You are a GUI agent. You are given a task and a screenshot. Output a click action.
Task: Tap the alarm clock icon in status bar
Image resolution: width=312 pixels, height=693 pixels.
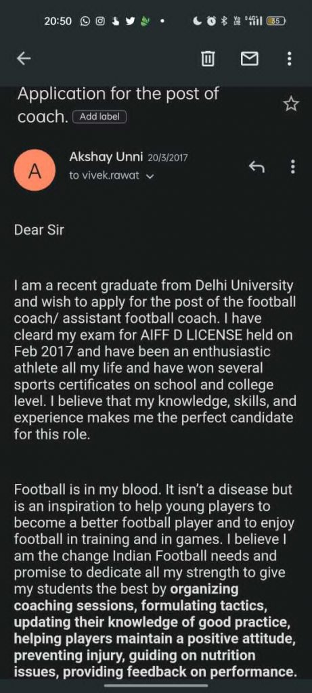click(x=211, y=21)
